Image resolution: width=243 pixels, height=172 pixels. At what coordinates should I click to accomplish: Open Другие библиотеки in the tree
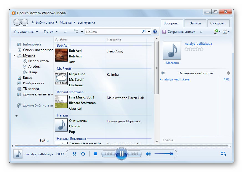coord(35,105)
